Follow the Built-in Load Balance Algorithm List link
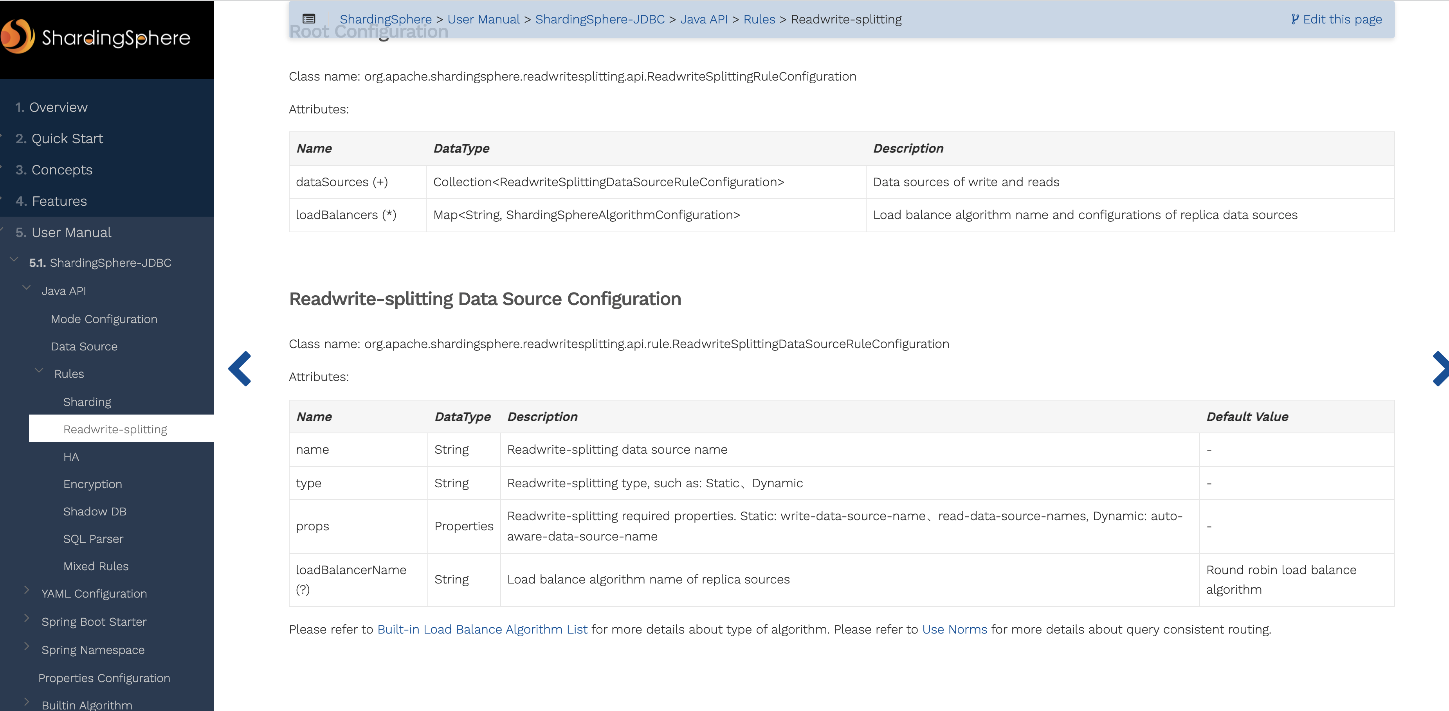The width and height of the screenshot is (1449, 711). coord(482,630)
